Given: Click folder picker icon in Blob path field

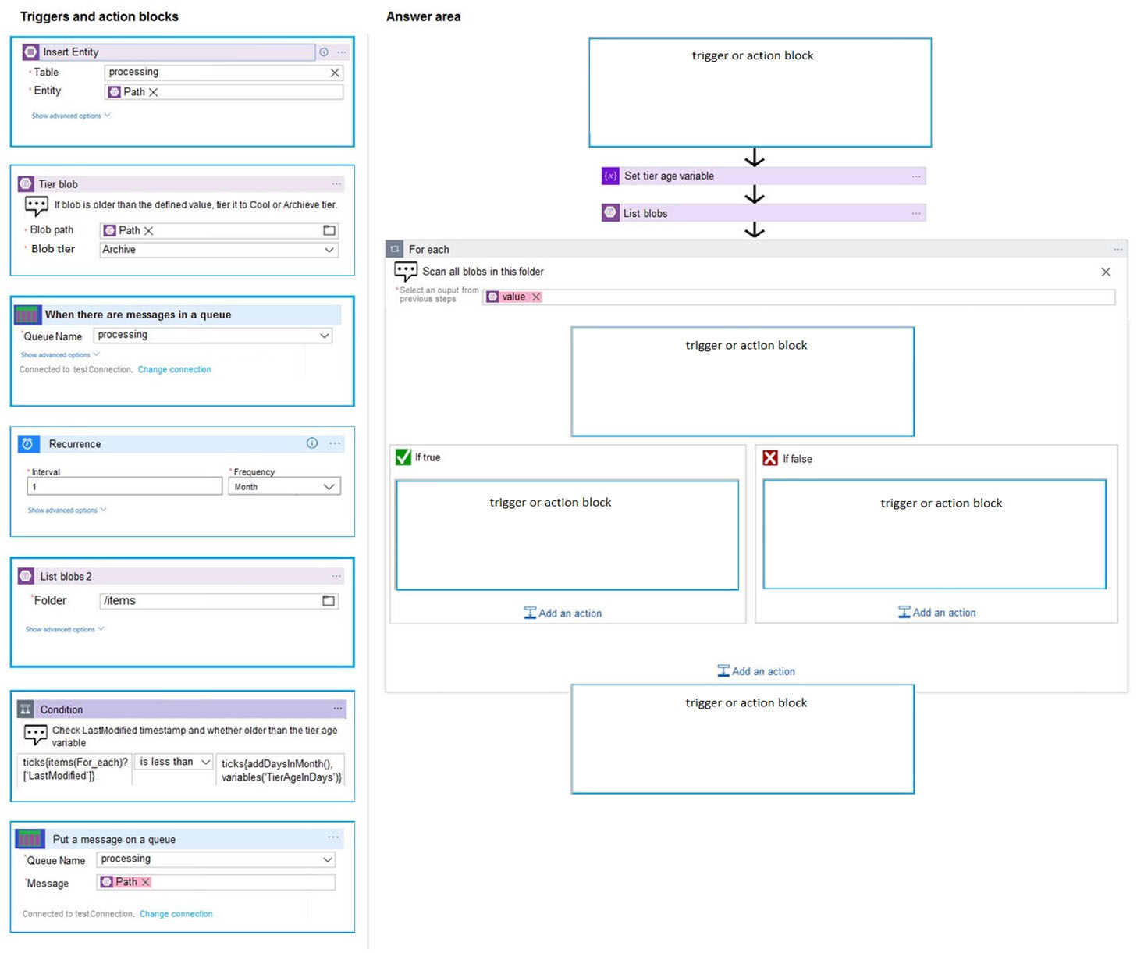Looking at the screenshot, I should (x=329, y=230).
